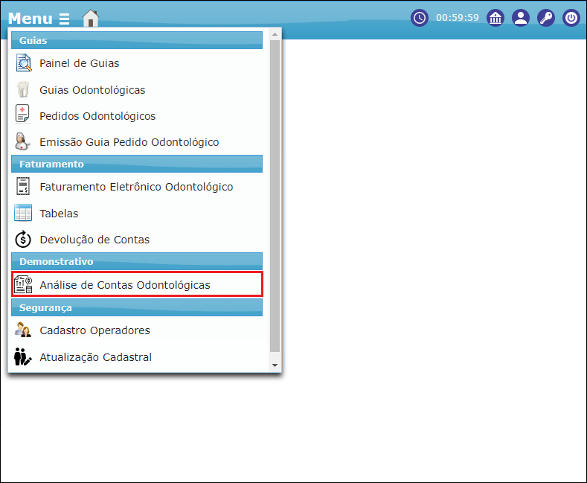
Task: Click the Faturamento section header
Action: [137, 164]
